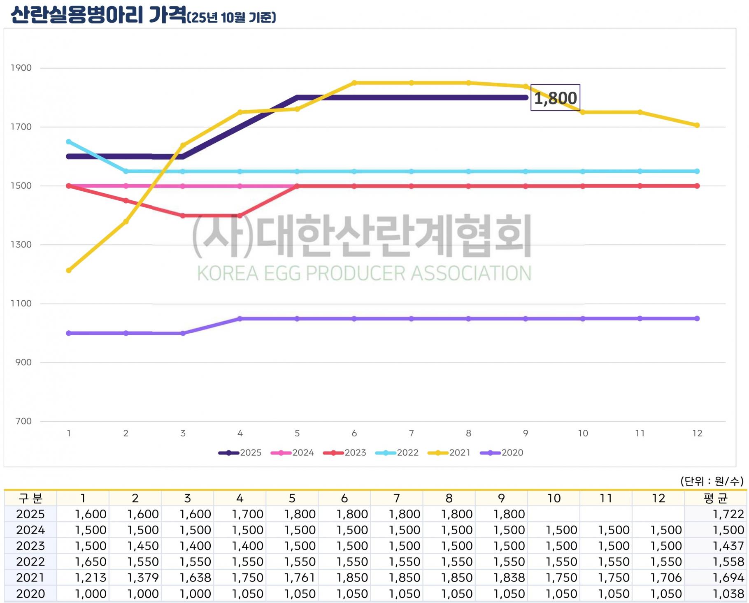The height and width of the screenshot is (603, 749).
Task: Click the 구분 table header cell
Action: (x=30, y=498)
